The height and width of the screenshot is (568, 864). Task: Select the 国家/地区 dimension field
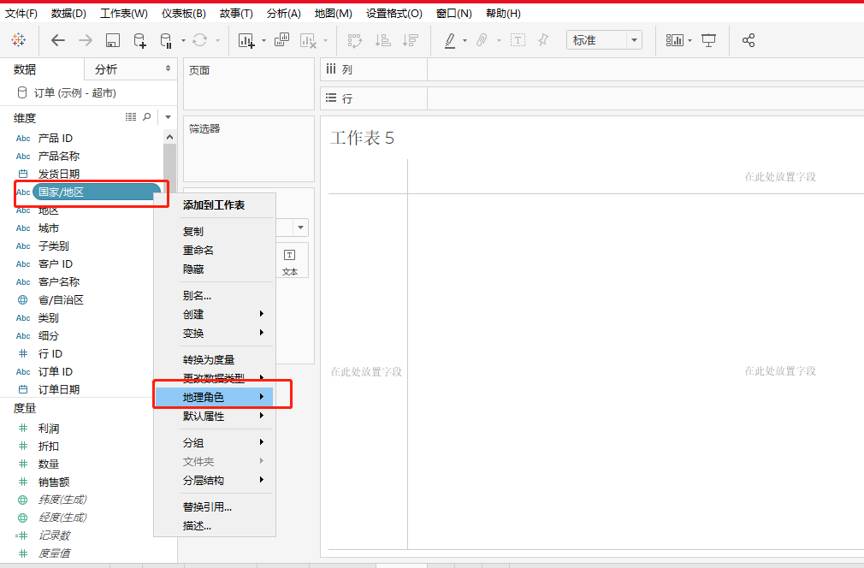[97, 192]
